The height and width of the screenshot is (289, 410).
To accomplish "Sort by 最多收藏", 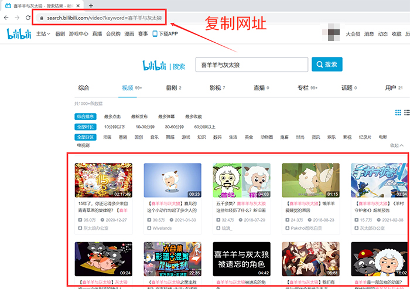I will (193, 117).
